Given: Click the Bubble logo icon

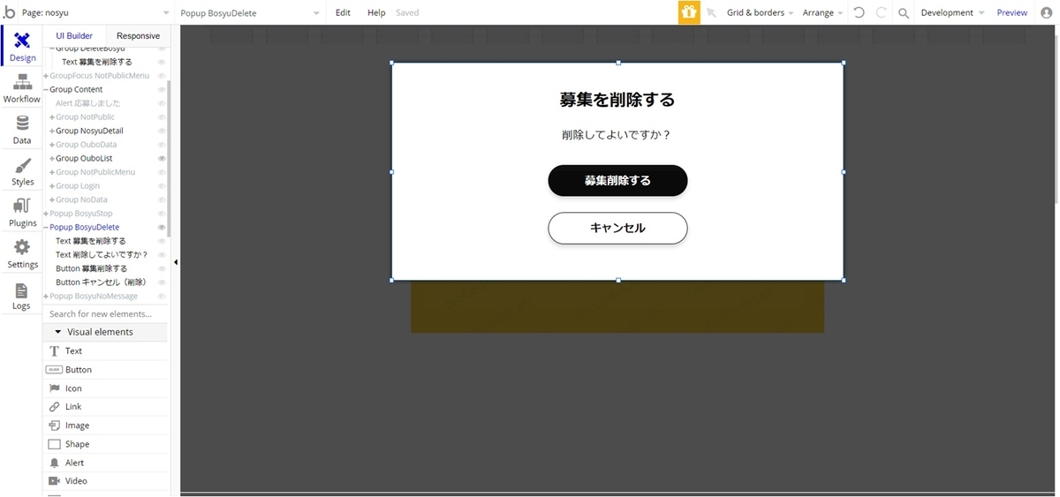Looking at the screenshot, I should click(x=10, y=12).
